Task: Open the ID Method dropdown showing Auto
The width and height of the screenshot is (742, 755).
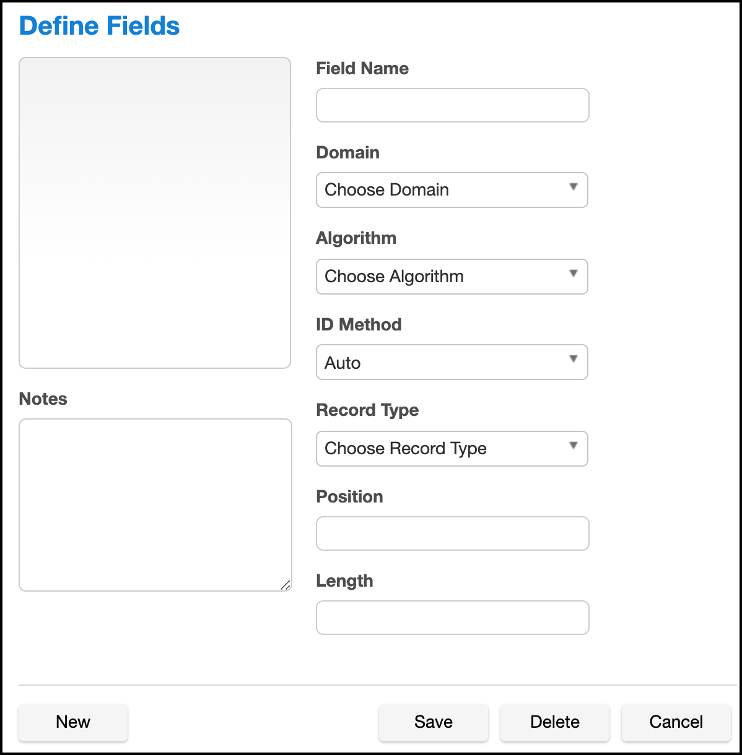Action: (452, 362)
